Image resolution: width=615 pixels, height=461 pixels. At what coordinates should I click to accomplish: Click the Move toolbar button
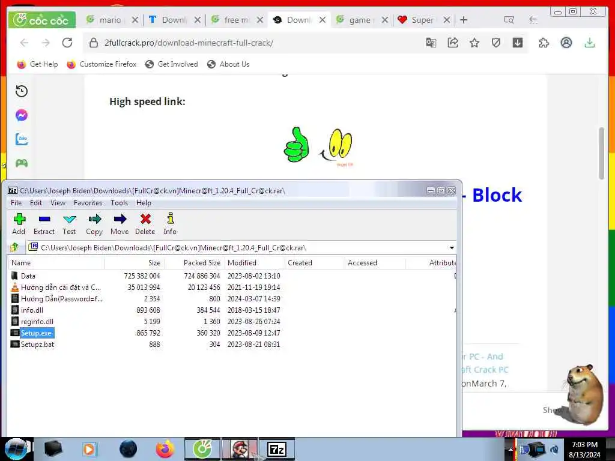click(120, 224)
